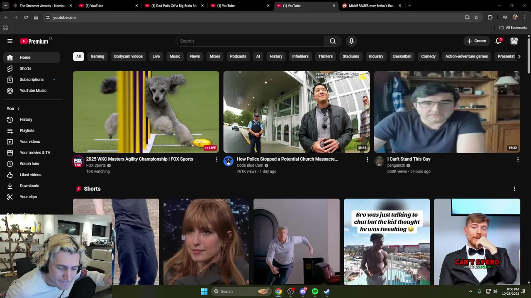The height and width of the screenshot is (298, 531).
Task: Open Your clips in sidebar
Action: (31, 197)
